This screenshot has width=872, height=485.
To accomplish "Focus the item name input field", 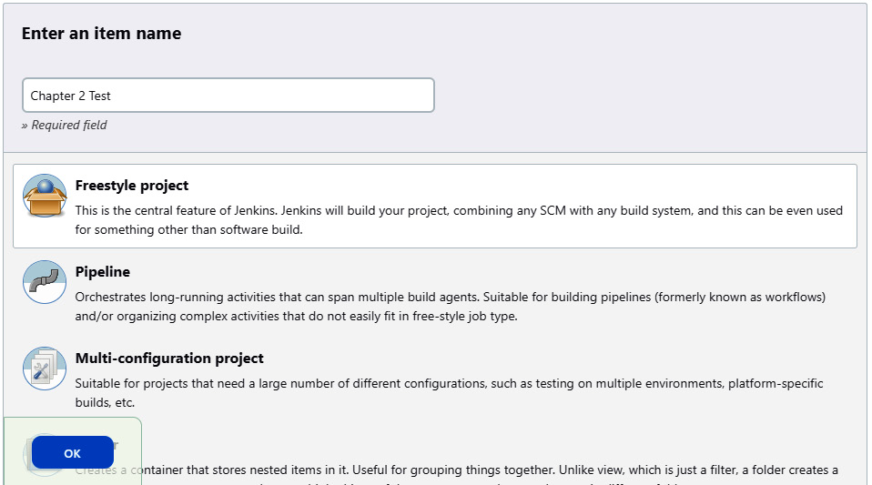I will (228, 96).
